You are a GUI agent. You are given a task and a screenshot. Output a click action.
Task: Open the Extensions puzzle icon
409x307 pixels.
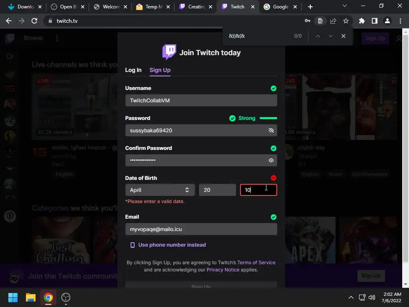(x=362, y=21)
